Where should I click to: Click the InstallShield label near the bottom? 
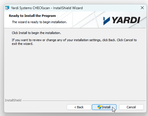[x=13, y=100]
